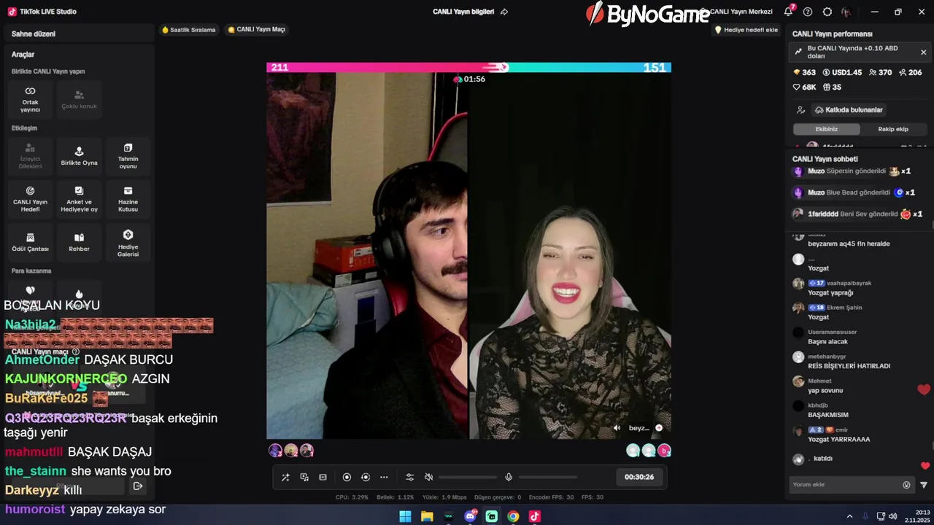Click the 00:30:26 stream timer

[639, 477]
